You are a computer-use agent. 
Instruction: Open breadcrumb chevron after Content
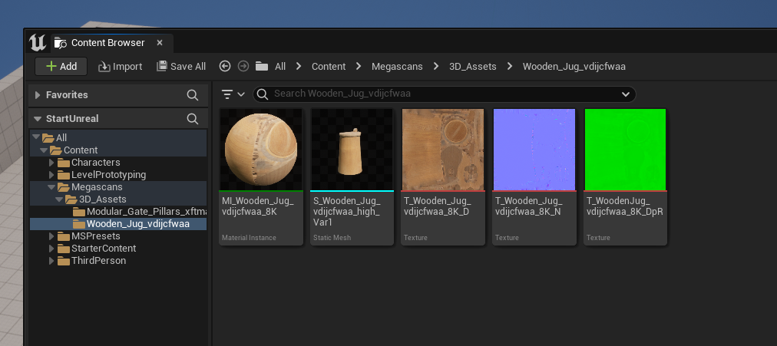359,66
